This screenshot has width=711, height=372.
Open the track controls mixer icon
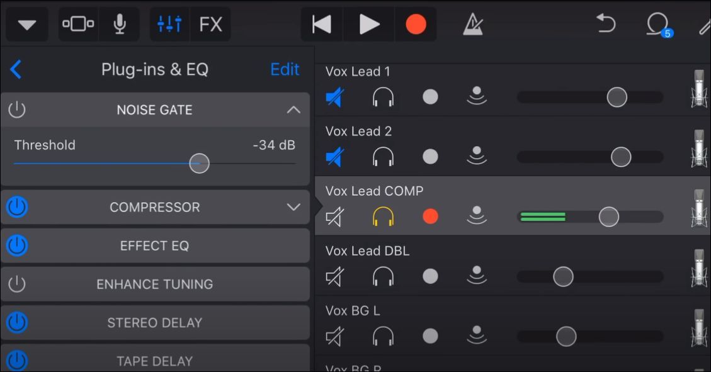(x=169, y=24)
